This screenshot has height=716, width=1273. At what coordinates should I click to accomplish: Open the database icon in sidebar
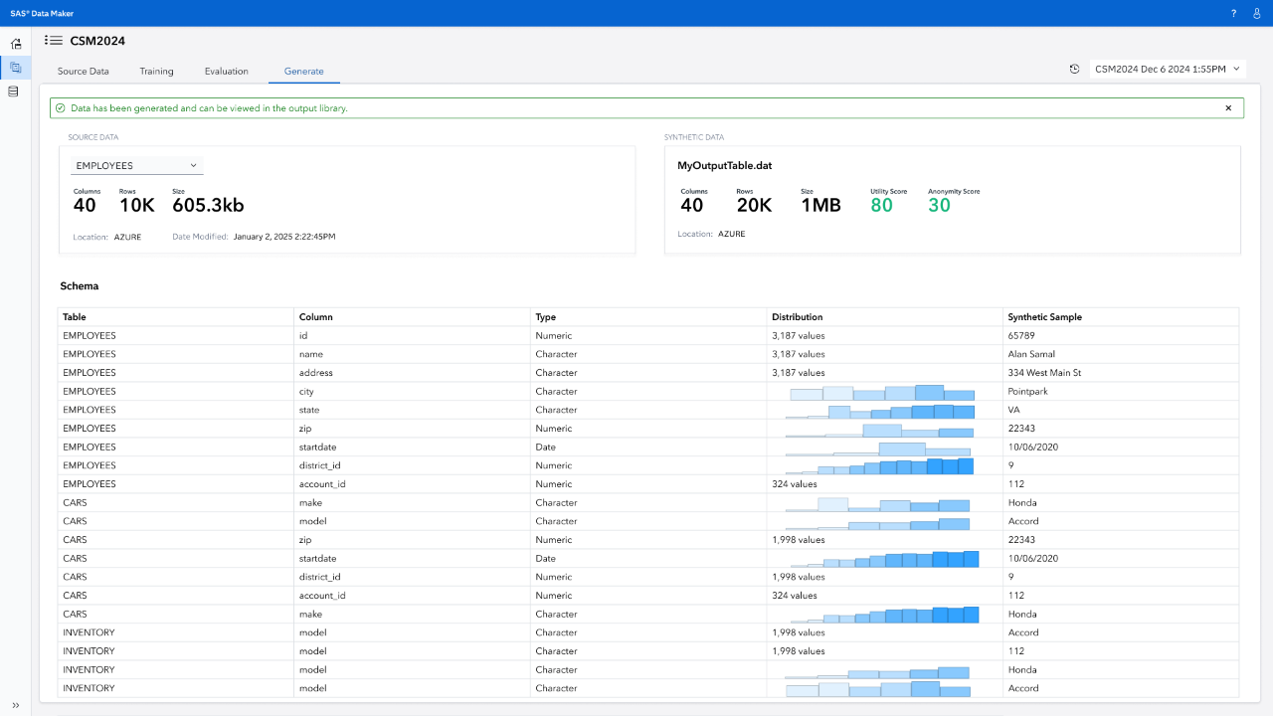[x=14, y=91]
